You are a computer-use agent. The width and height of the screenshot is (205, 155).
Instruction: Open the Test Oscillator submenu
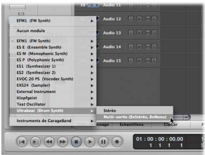pos(53,104)
